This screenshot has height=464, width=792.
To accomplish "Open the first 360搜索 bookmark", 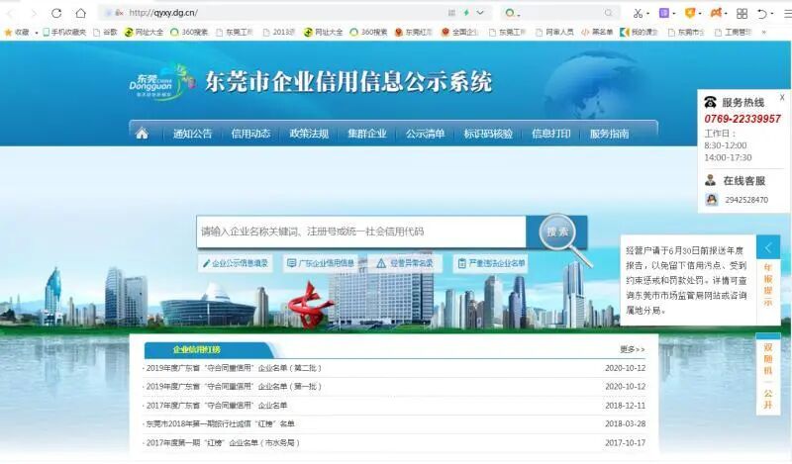I will click(189, 32).
